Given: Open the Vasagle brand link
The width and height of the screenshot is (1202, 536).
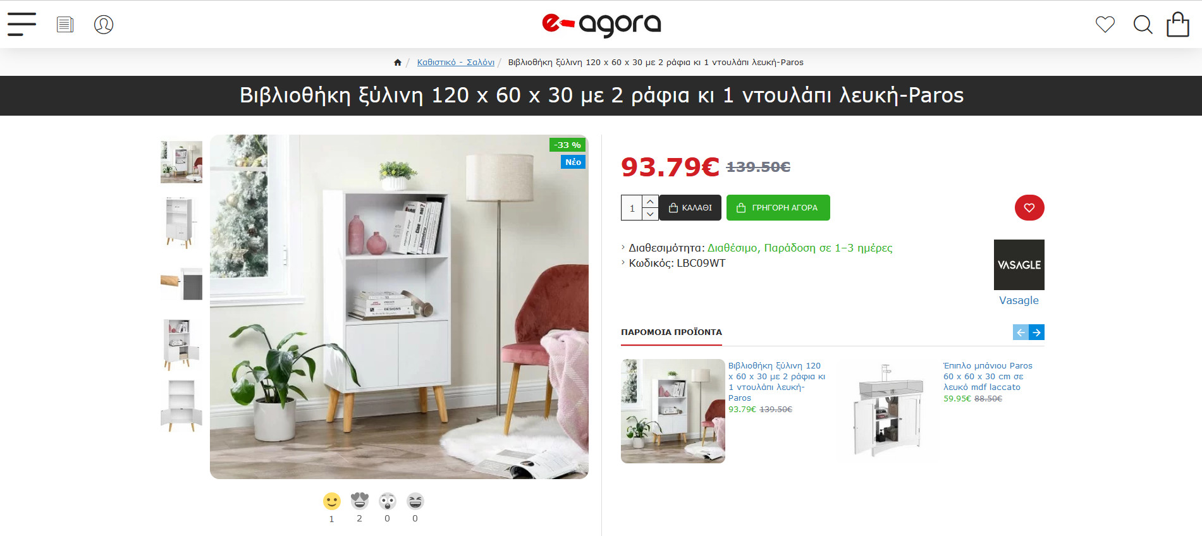Looking at the screenshot, I should 1019,300.
